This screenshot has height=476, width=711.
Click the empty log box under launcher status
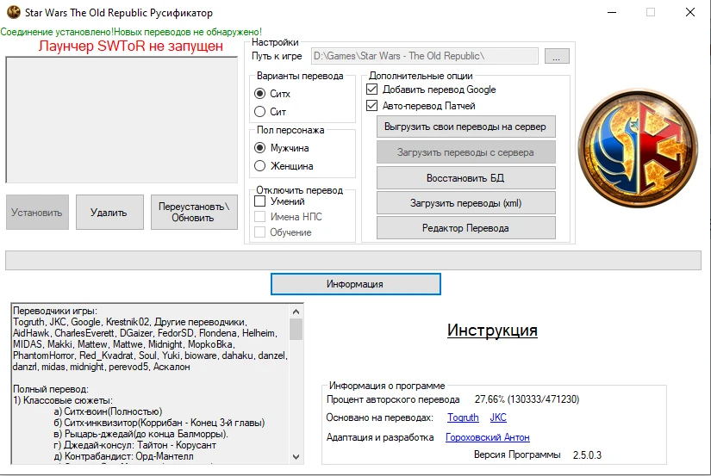[x=122, y=120]
